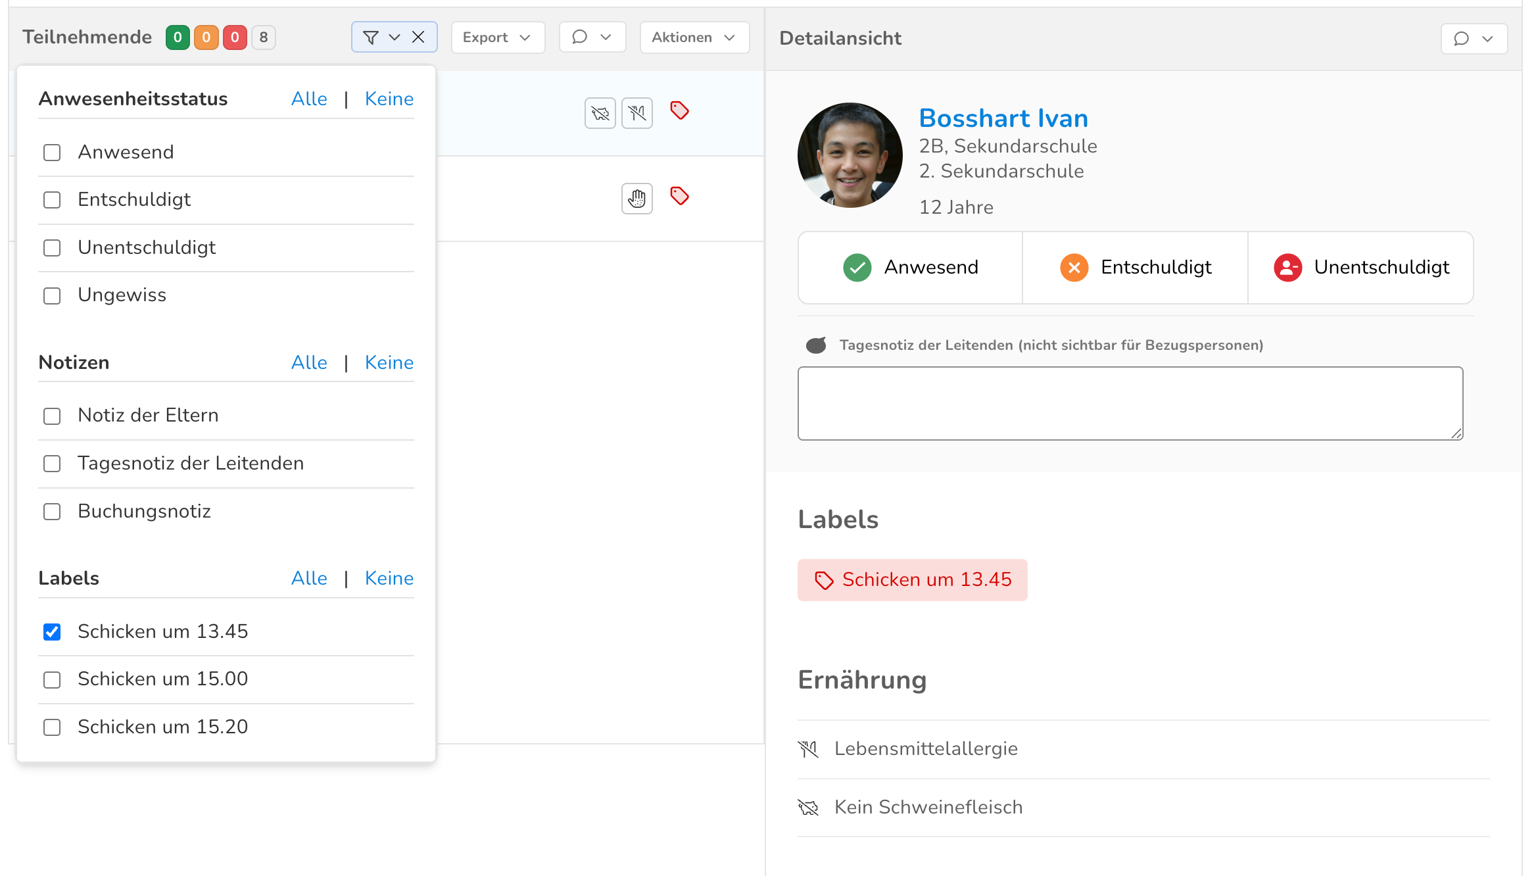Check the Buchungsnotiz checkbox
The width and height of the screenshot is (1536, 876).
coord(52,512)
